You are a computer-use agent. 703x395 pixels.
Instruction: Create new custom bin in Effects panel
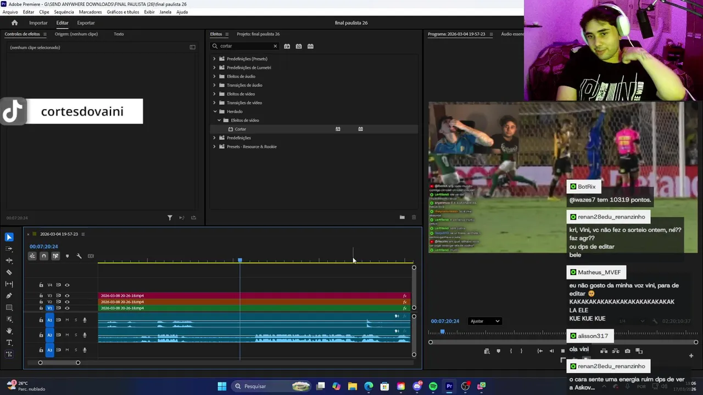coord(402,217)
